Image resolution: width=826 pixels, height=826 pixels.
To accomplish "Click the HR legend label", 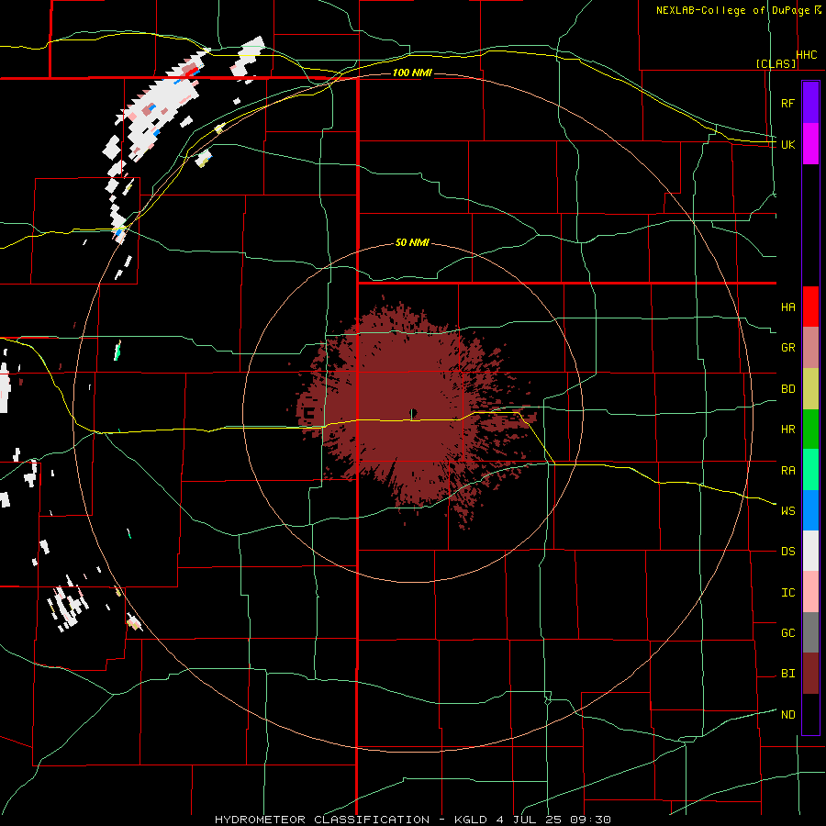I will (x=787, y=430).
